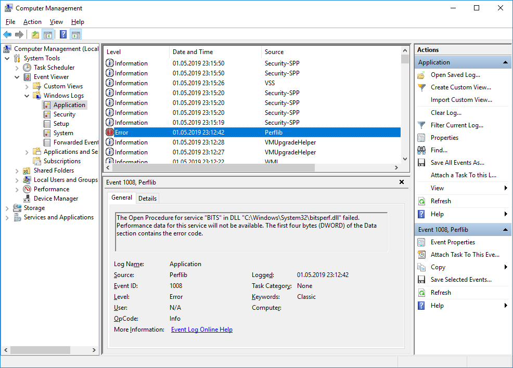Toggle the Show/Hide Console Tree icon
513x368 pixels.
click(x=48, y=34)
